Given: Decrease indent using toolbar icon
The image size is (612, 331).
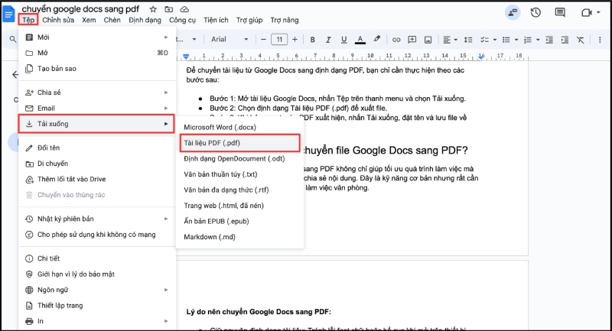Looking at the screenshot, I should pyautogui.click(x=549, y=40).
